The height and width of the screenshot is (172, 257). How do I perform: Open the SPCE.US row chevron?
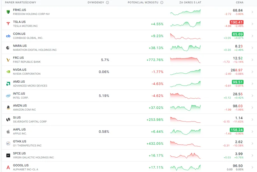pos(252,155)
